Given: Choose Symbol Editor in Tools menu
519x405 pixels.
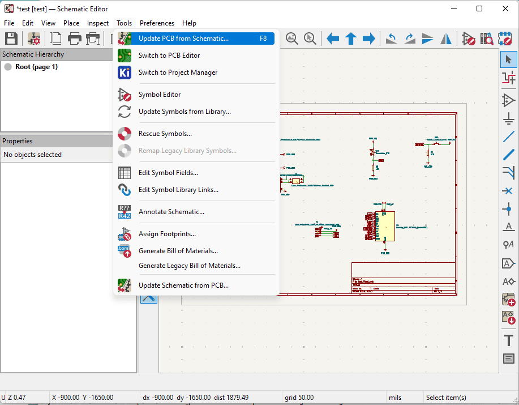Looking at the screenshot, I should pyautogui.click(x=196, y=95).
